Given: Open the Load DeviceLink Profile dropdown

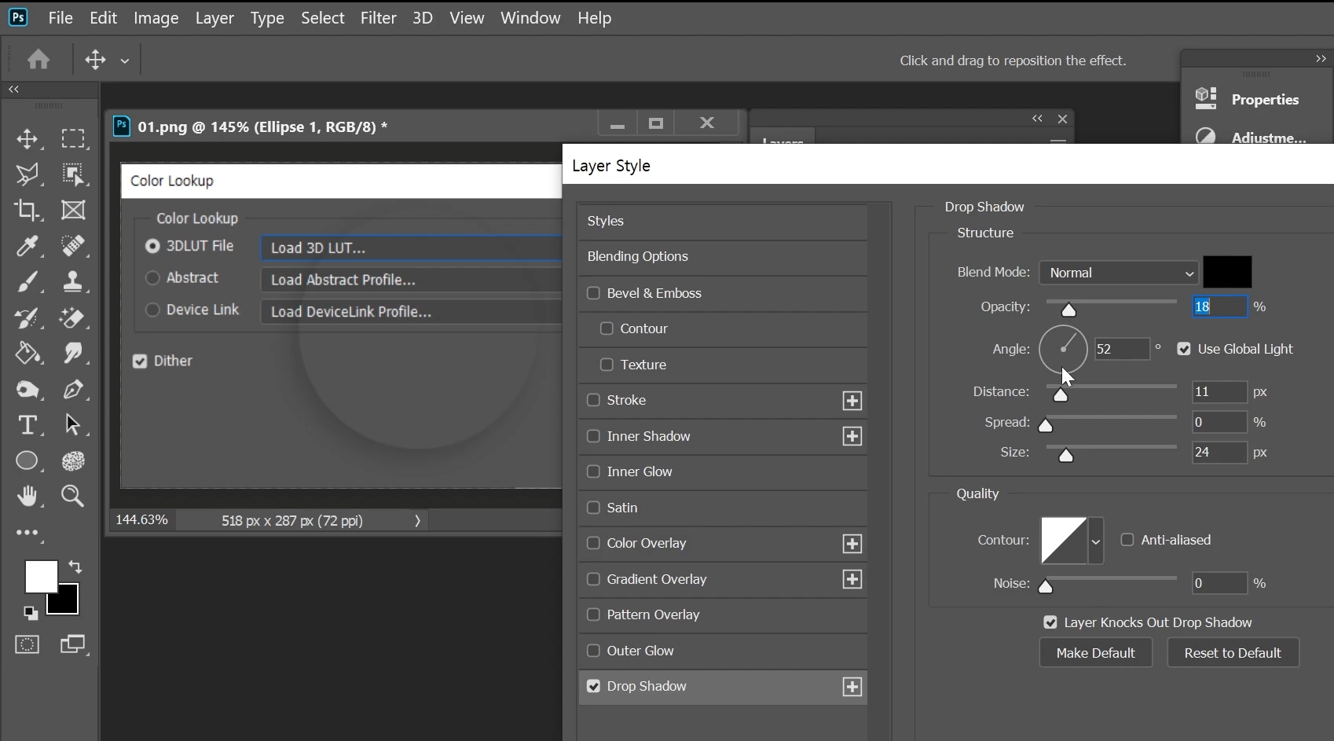Looking at the screenshot, I should (412, 312).
